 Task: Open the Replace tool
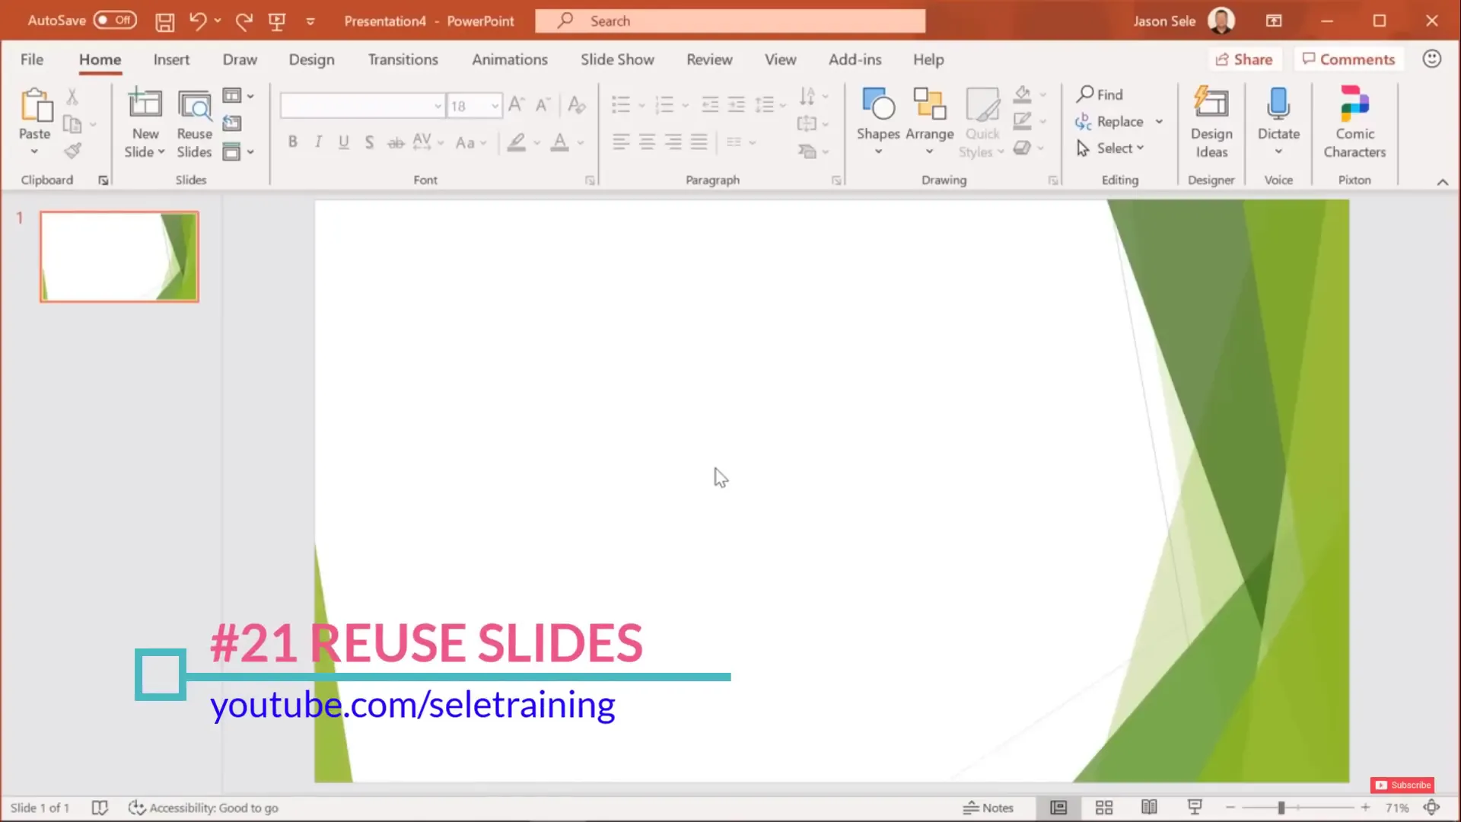tap(1117, 121)
